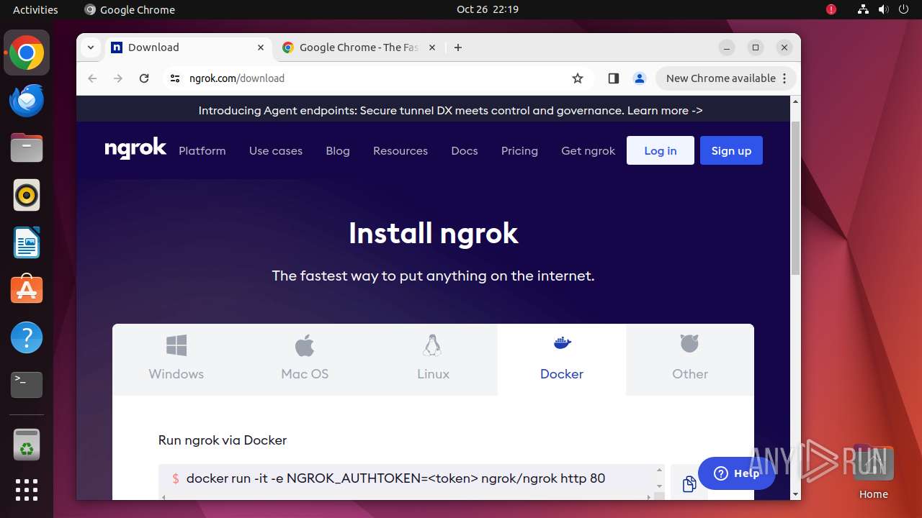The image size is (922, 518).
Task: Select the Docker install tab
Action: click(x=562, y=359)
